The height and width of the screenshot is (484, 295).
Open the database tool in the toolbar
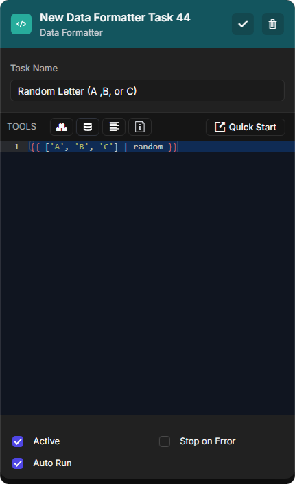pos(88,127)
